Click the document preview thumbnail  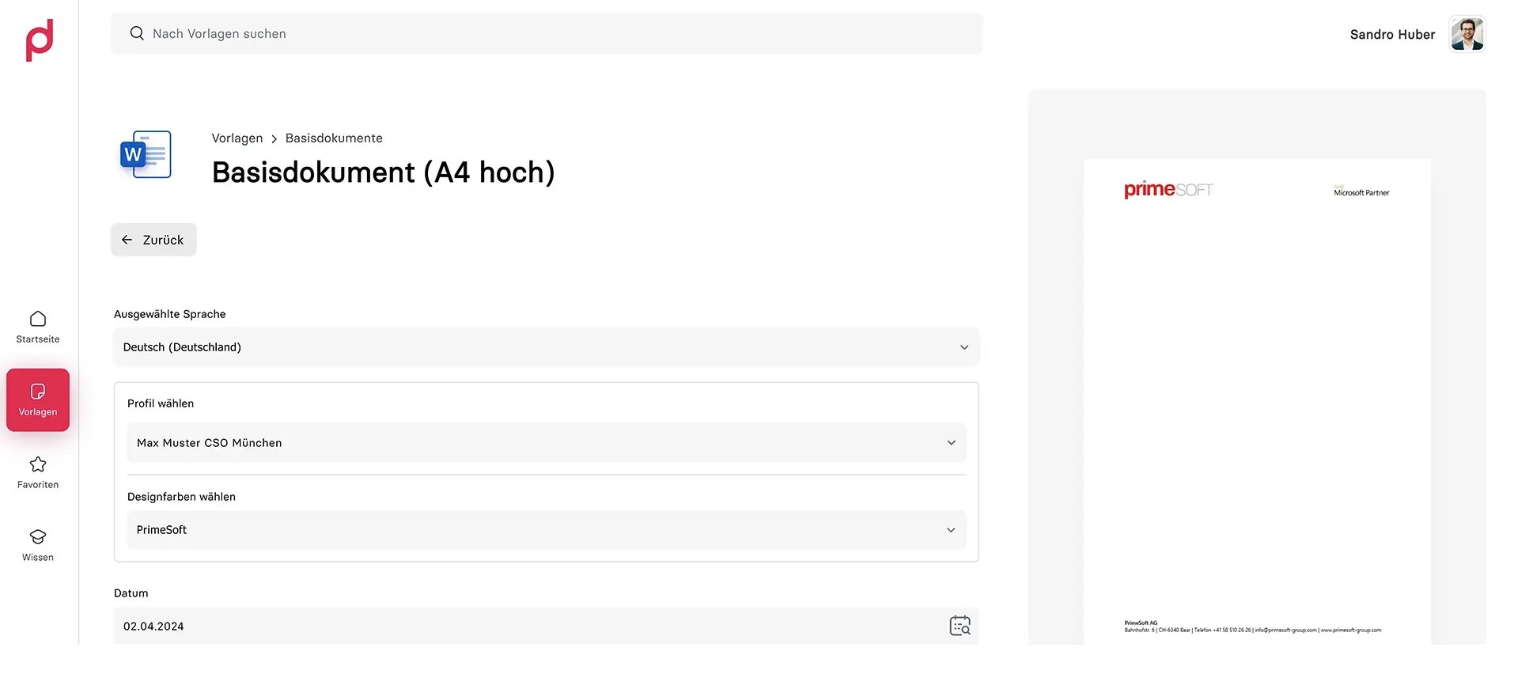coord(1257,402)
